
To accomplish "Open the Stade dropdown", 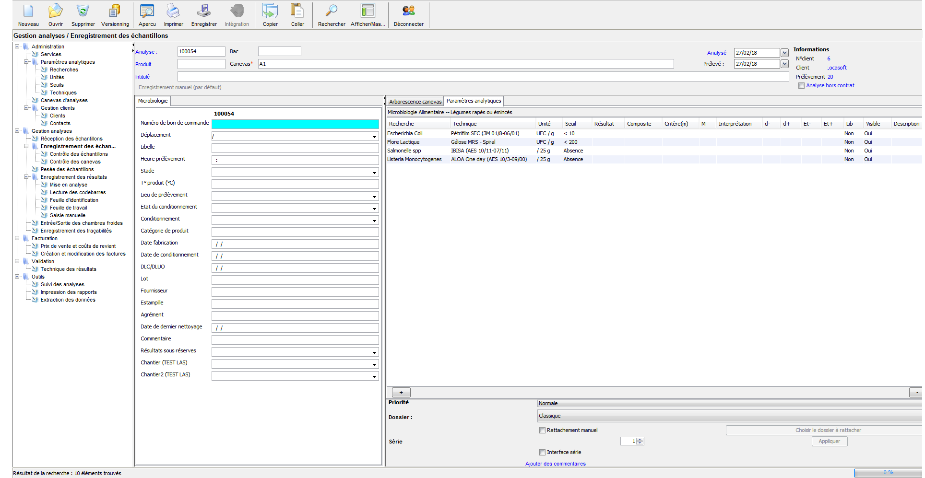I will 374,173.
